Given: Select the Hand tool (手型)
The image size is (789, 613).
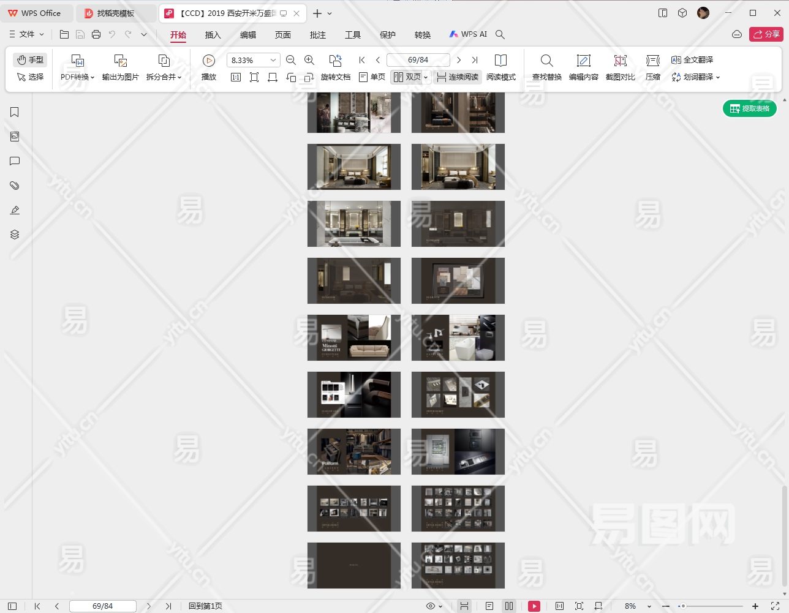Looking at the screenshot, I should [30, 59].
